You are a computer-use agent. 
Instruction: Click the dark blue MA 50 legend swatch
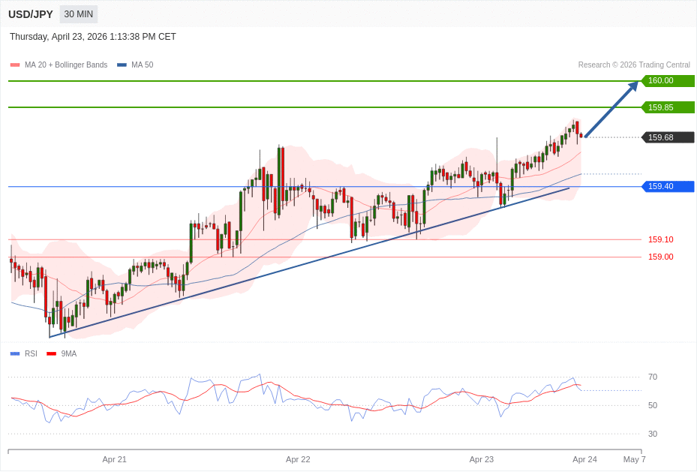pyautogui.click(x=122, y=65)
